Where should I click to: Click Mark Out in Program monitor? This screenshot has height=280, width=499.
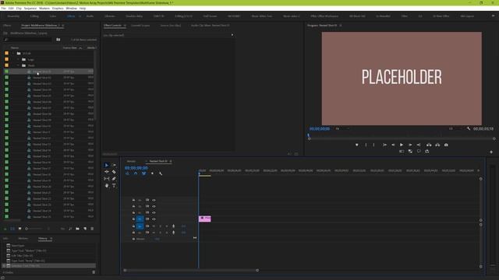point(373,145)
